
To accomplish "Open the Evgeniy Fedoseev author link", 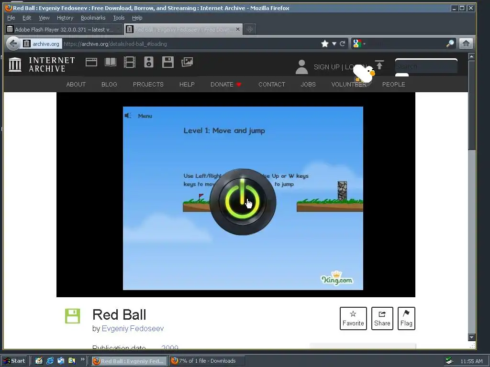I will [x=133, y=328].
